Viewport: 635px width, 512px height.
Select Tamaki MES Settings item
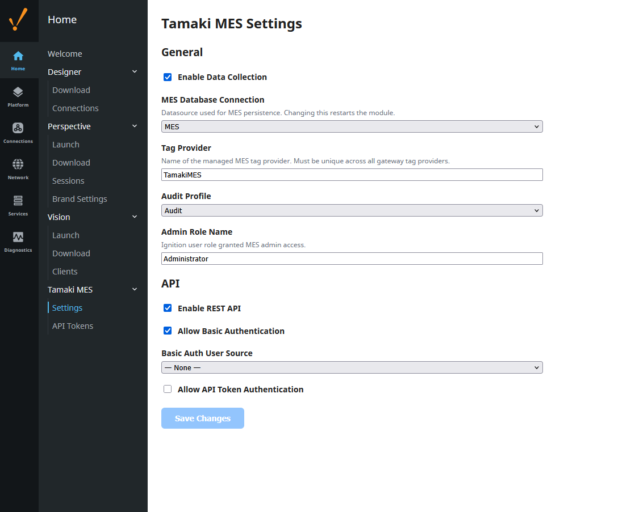[x=67, y=308]
